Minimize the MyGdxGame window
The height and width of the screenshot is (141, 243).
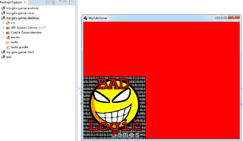(218, 17)
